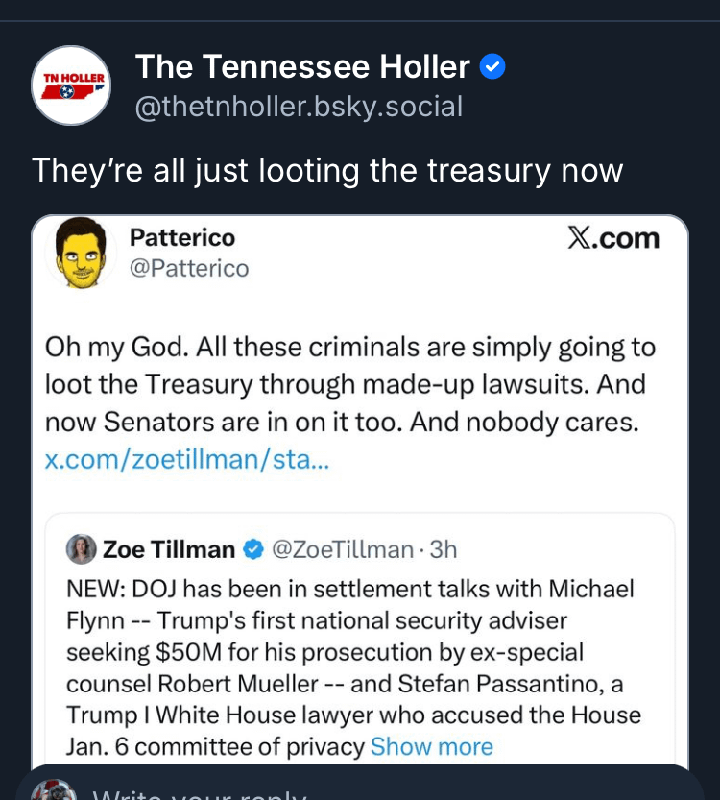Click the blue verified badge beside Tennessee Holler
Image resolution: width=720 pixels, height=800 pixels.
(x=492, y=67)
